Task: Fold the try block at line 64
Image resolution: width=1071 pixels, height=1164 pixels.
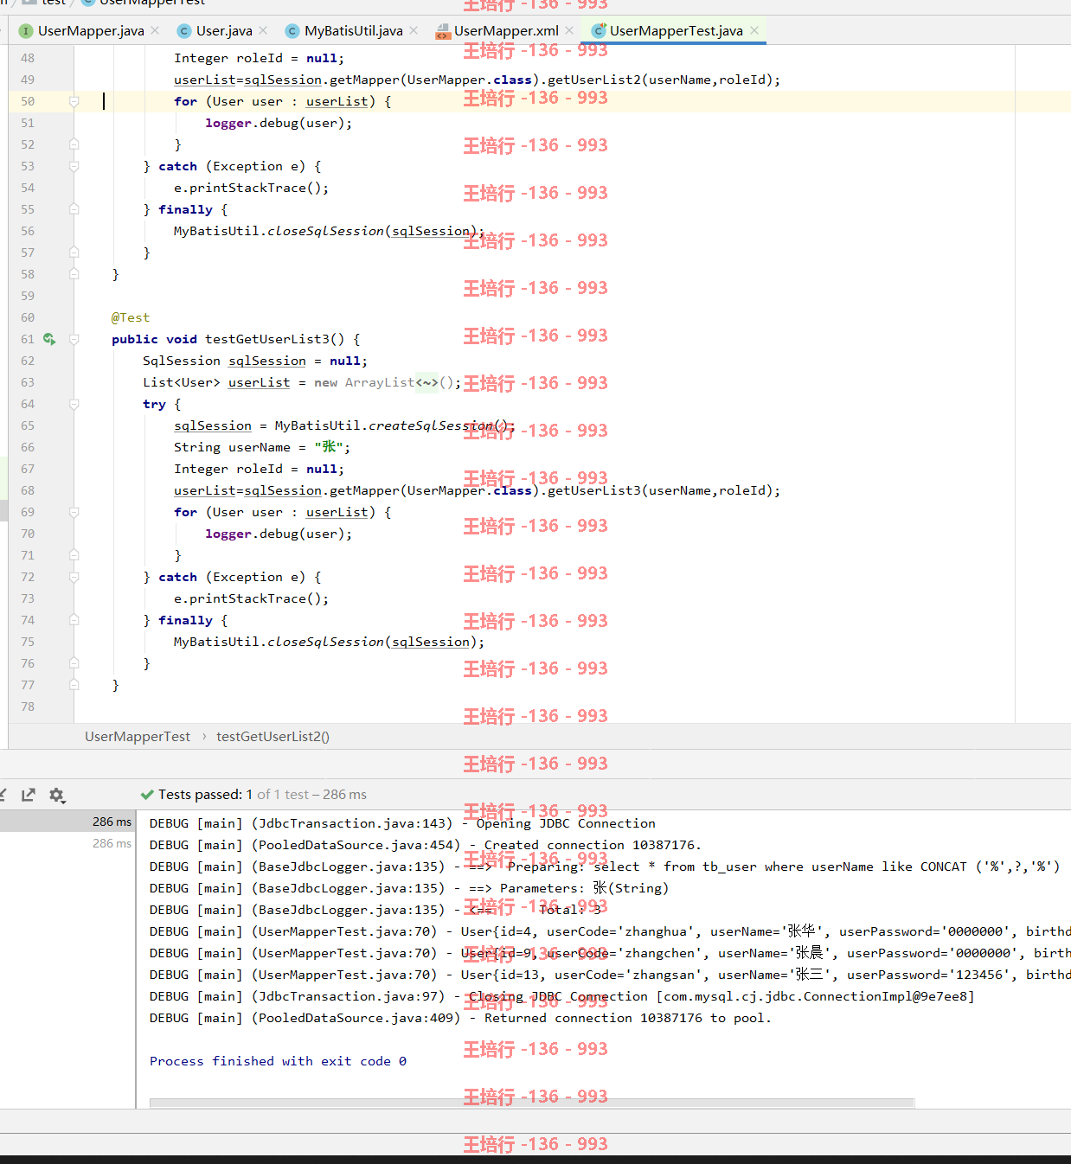Action: pos(74,404)
